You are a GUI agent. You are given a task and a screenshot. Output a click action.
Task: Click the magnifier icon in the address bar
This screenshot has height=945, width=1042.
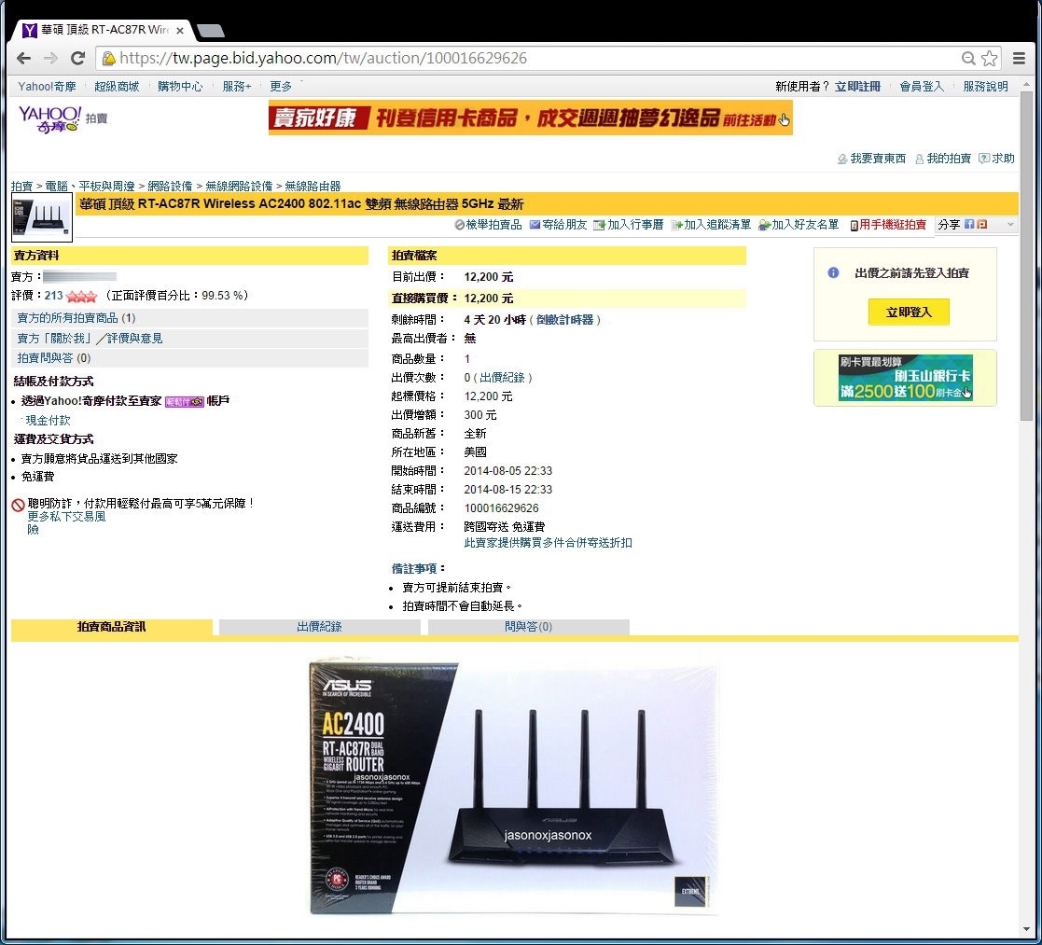[968, 59]
